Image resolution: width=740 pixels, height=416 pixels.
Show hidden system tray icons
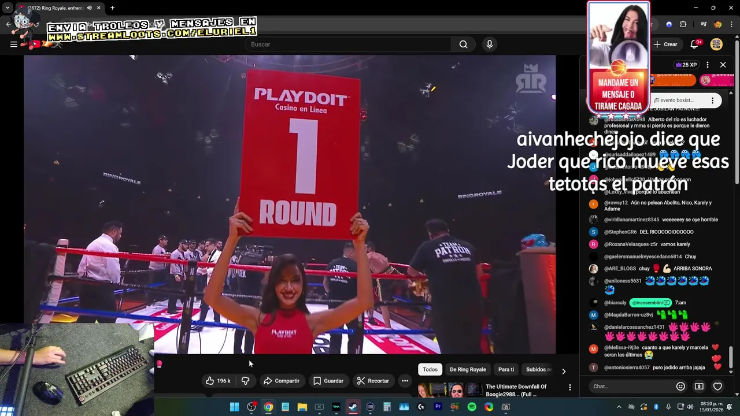619,407
